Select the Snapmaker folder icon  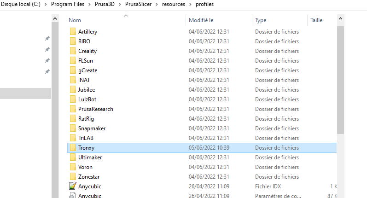pos(73,128)
